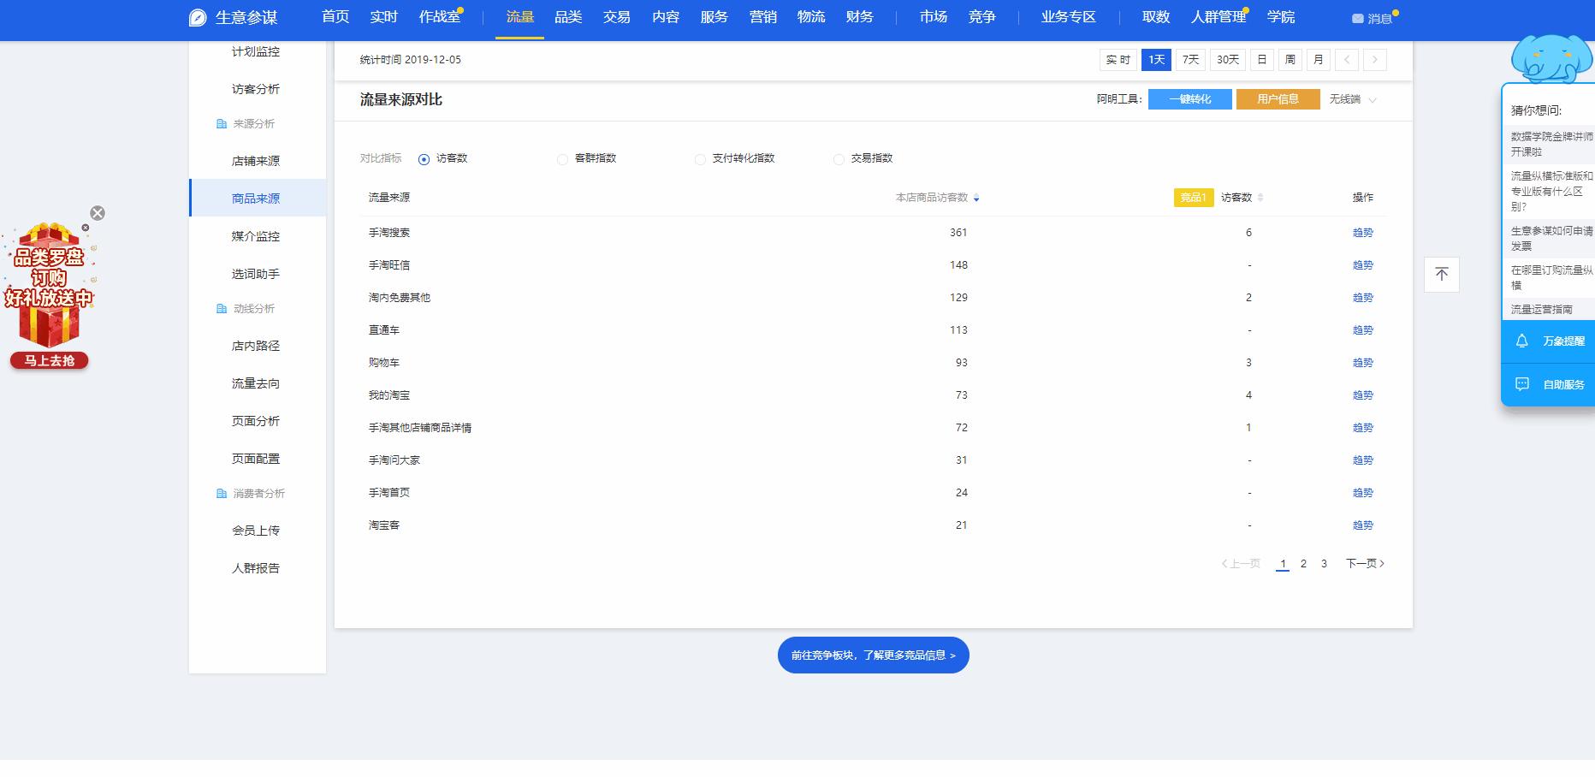Screen dimensions: 1595x777
Task: Select the 交易指数 radio button
Action: tap(838, 159)
